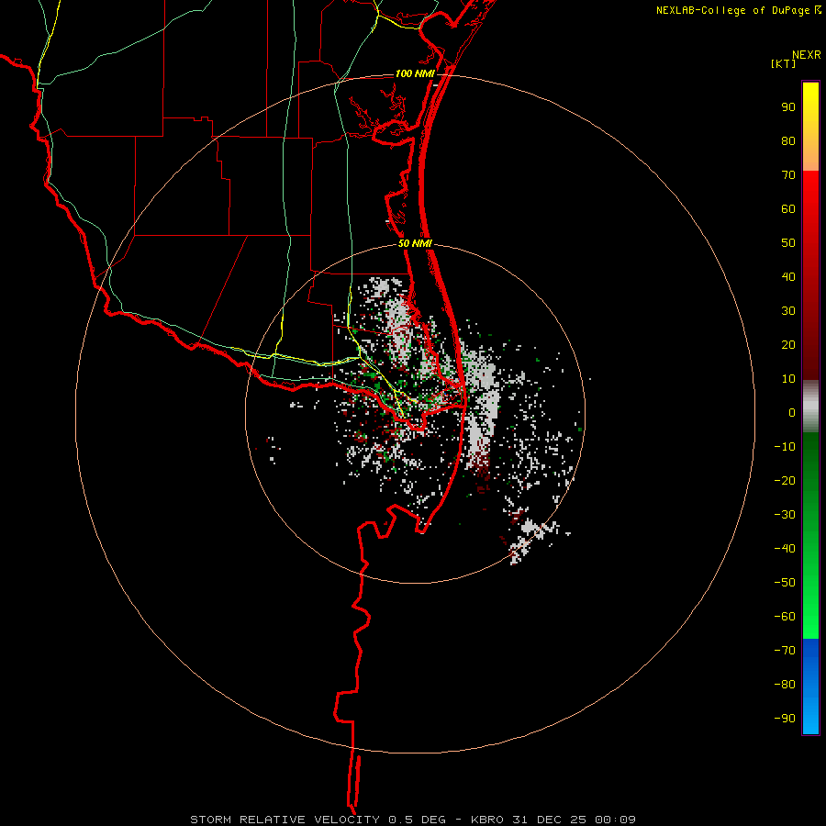
Task: Click the -30 value on the velocity scale
Action: tap(785, 515)
